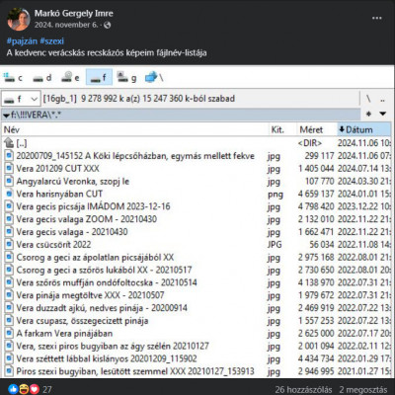This screenshot has width=395, height=395.
Task: Switch to drive c button
Action: (x=14, y=78)
